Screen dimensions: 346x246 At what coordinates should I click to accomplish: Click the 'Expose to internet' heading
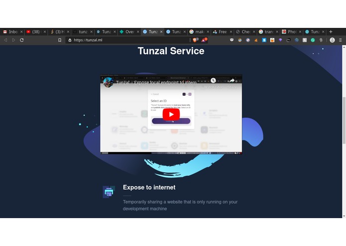(x=149, y=187)
